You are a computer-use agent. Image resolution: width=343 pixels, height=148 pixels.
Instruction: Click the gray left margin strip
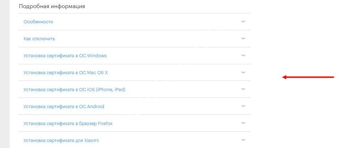[x=5, y=74]
